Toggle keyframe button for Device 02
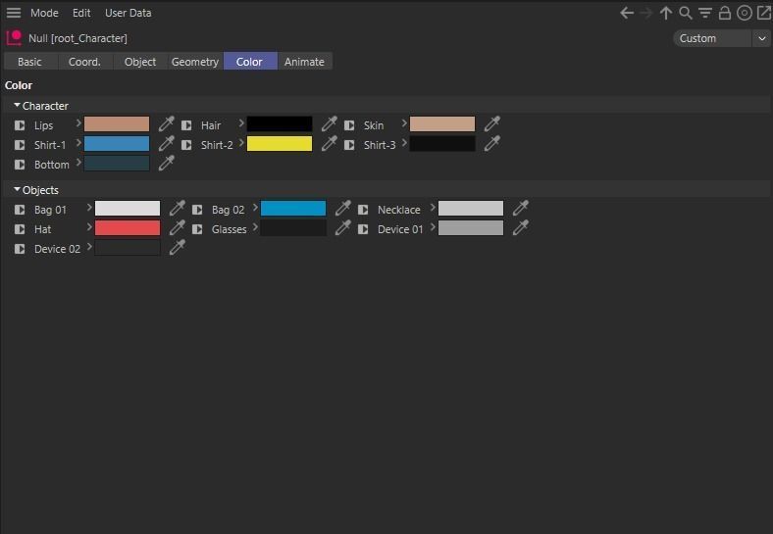This screenshot has width=773, height=534. [20, 249]
